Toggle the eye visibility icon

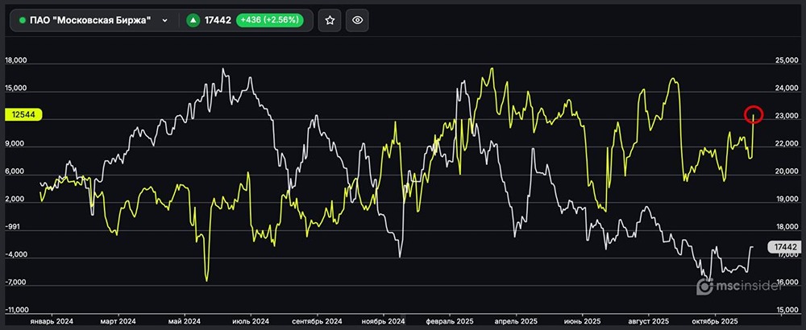[359, 21]
